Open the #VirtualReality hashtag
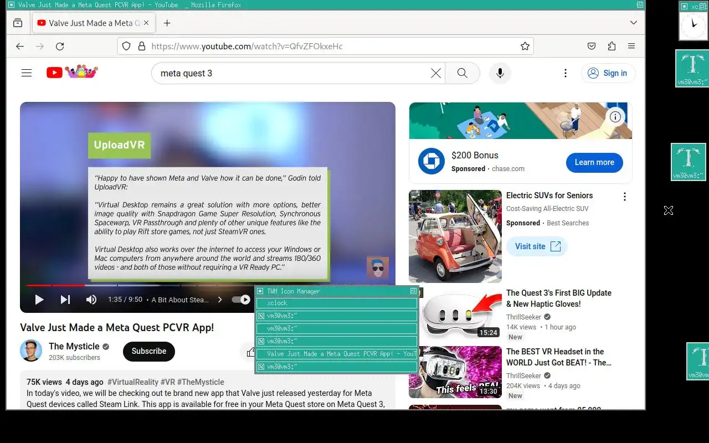Image resolution: width=709 pixels, height=443 pixels. tap(133, 382)
